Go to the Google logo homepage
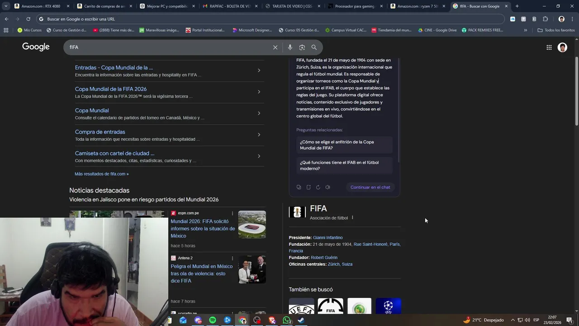The image size is (579, 326). 36,47
